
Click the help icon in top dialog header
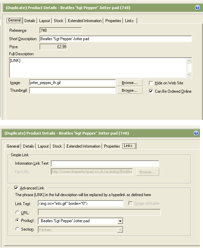click(197, 8)
